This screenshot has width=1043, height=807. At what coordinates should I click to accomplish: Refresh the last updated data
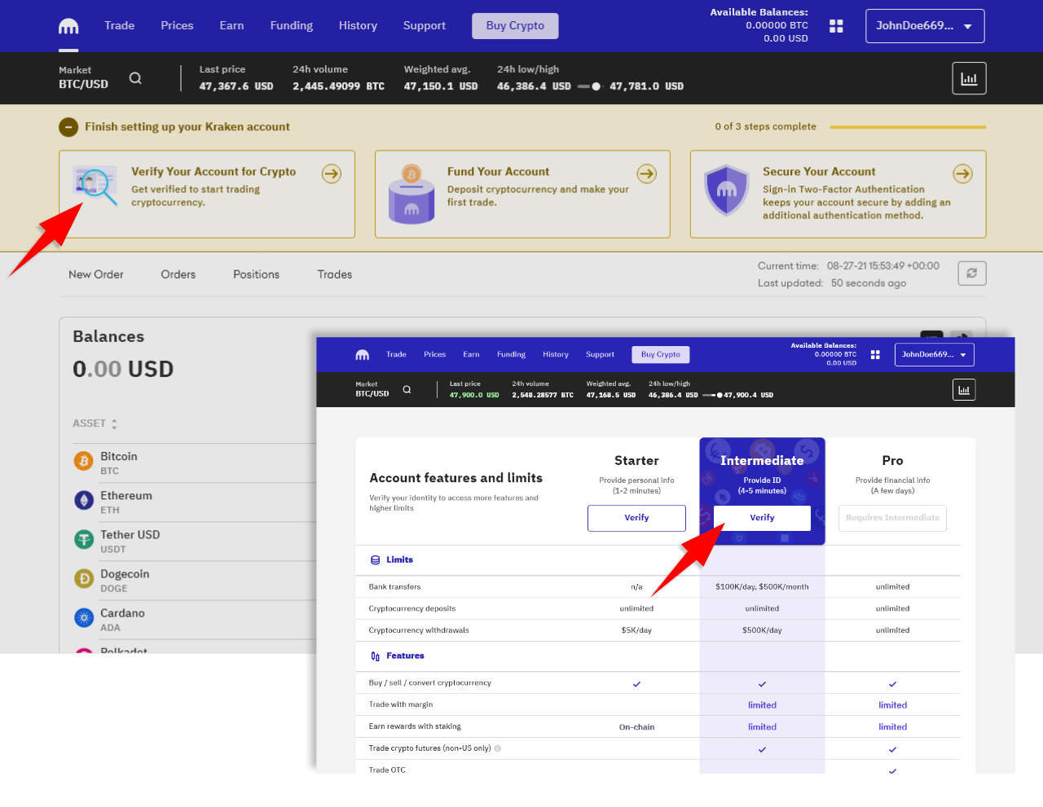[972, 274]
